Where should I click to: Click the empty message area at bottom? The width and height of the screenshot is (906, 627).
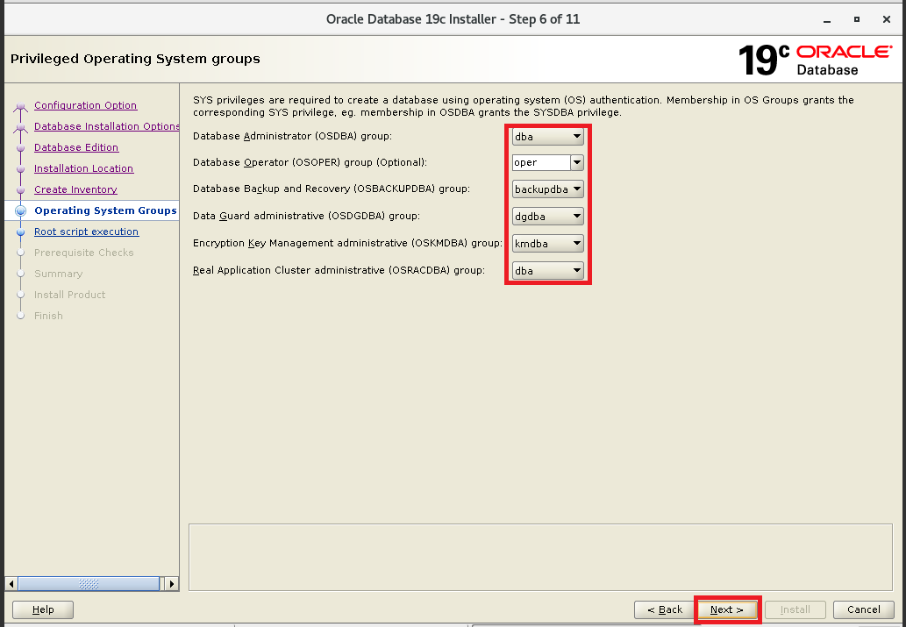[541, 557]
